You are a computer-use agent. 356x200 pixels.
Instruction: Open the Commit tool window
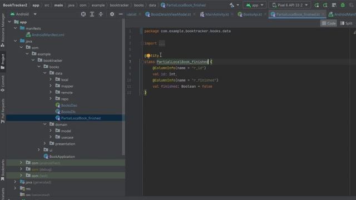pos(3,84)
